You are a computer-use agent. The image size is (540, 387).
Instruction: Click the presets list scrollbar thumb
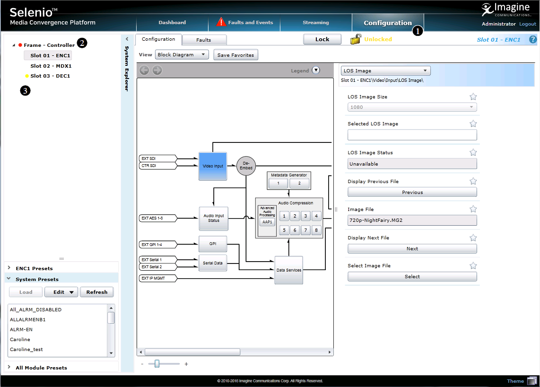(111, 318)
